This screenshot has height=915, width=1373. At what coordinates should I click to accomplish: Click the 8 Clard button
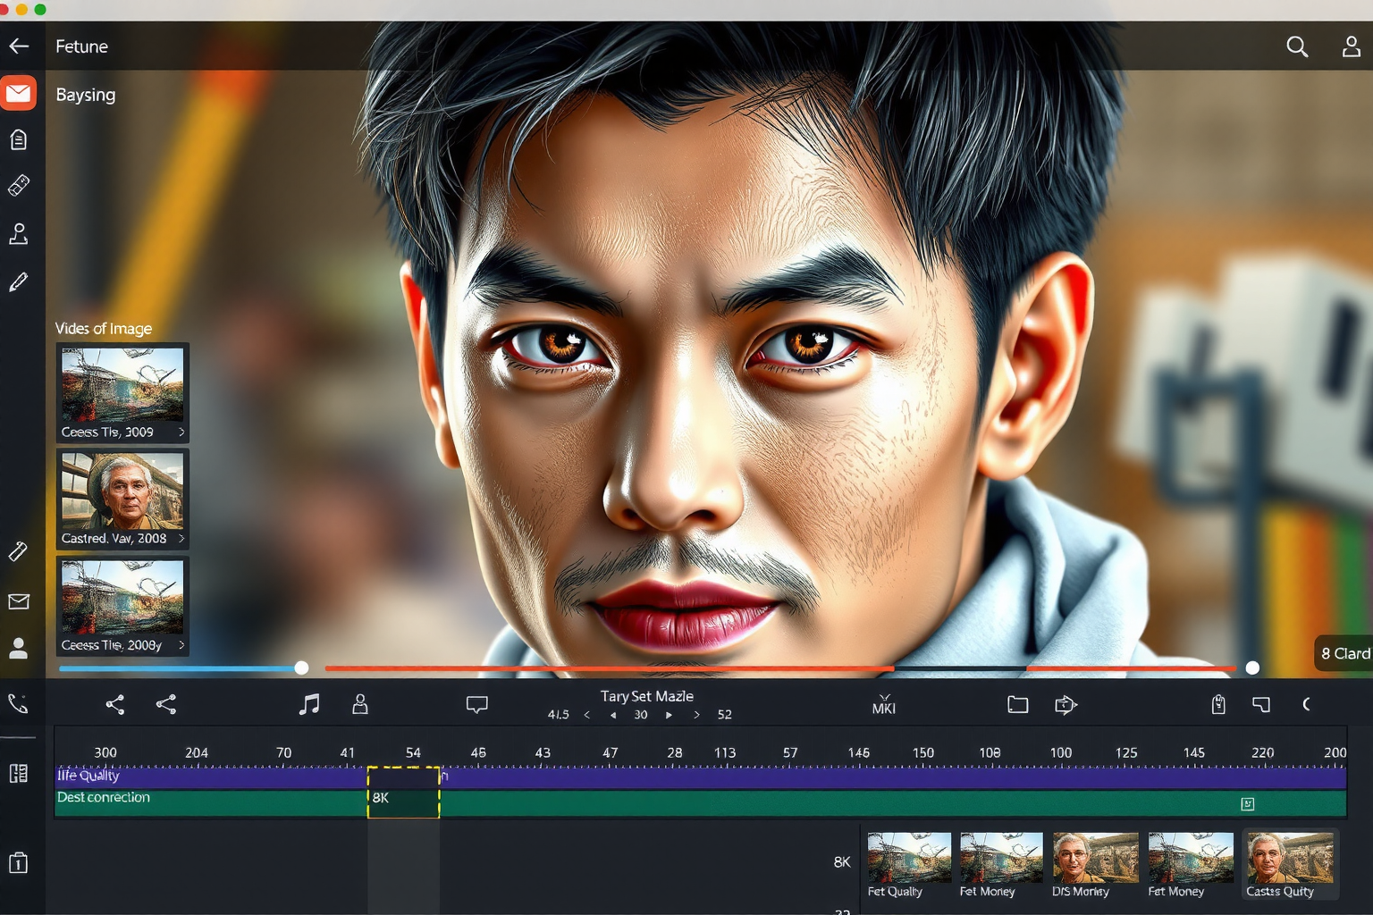(x=1344, y=653)
